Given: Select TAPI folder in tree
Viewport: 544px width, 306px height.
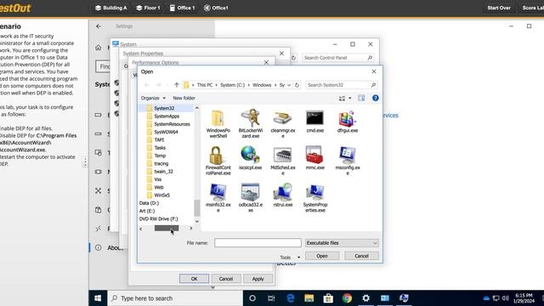Looking at the screenshot, I should click(x=159, y=139).
